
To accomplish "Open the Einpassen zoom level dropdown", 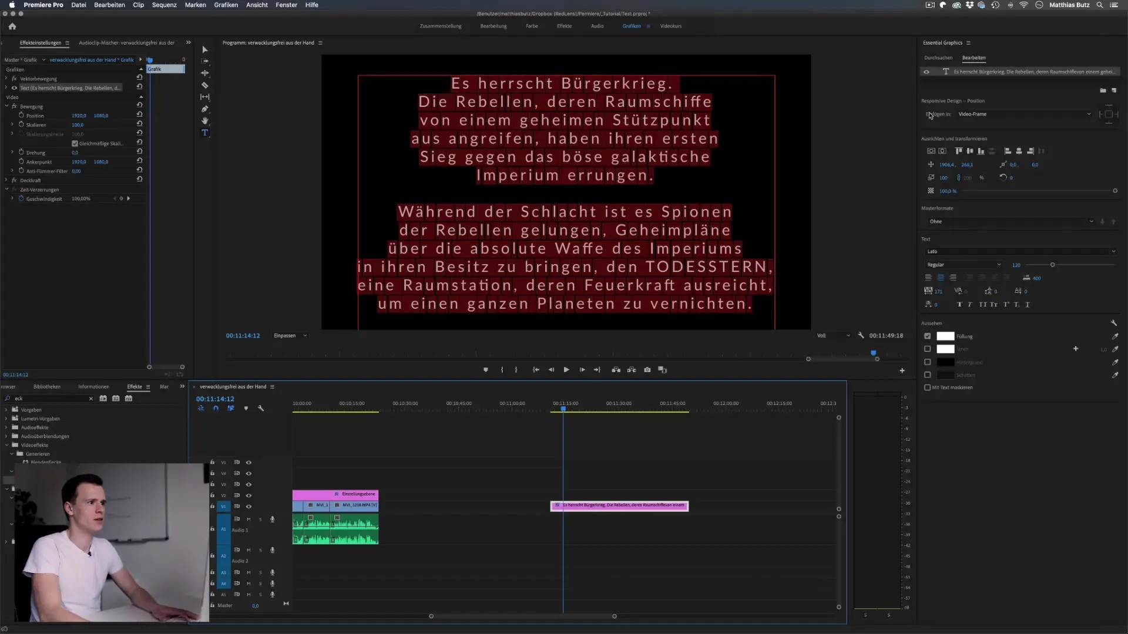I will 290,335.
